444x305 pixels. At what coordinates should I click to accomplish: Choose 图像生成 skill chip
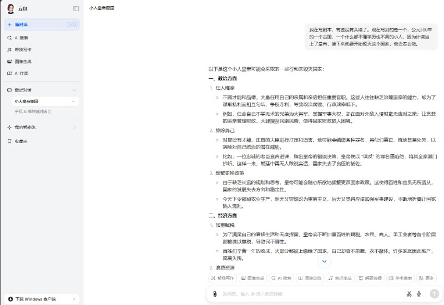(x=253, y=278)
